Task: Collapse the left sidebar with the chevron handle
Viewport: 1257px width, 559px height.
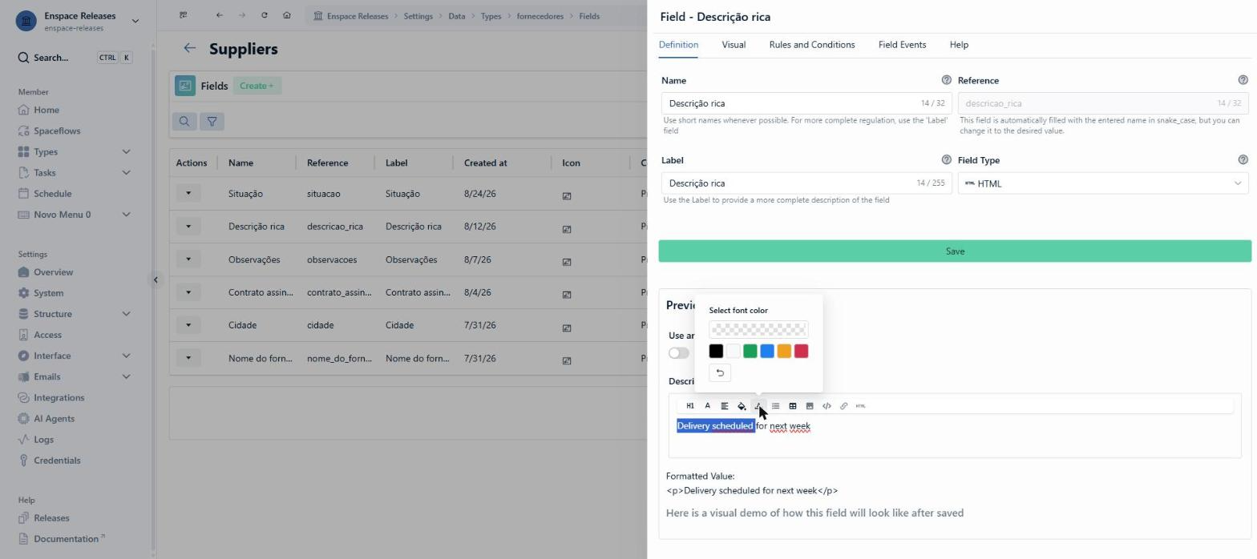Action: [x=156, y=279]
